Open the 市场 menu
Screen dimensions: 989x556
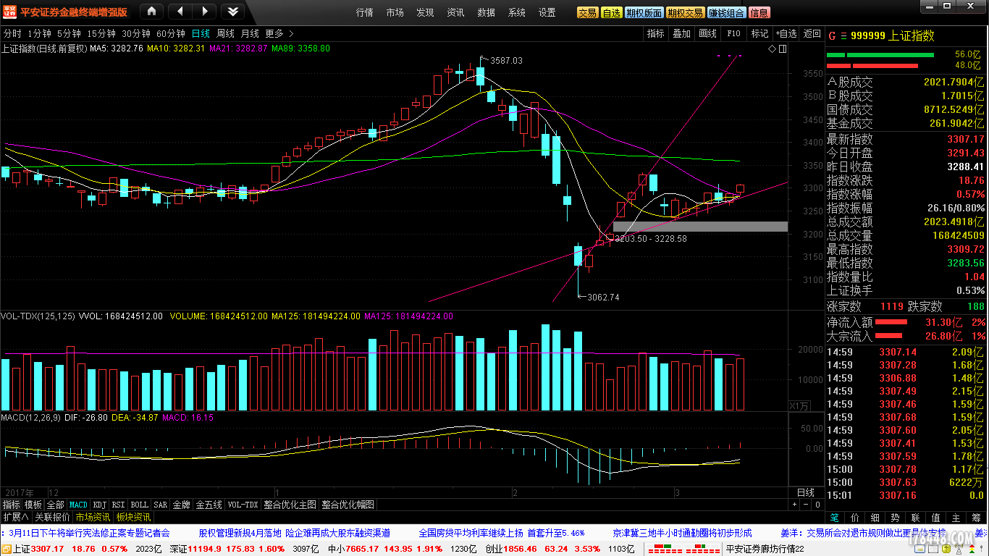(x=395, y=12)
